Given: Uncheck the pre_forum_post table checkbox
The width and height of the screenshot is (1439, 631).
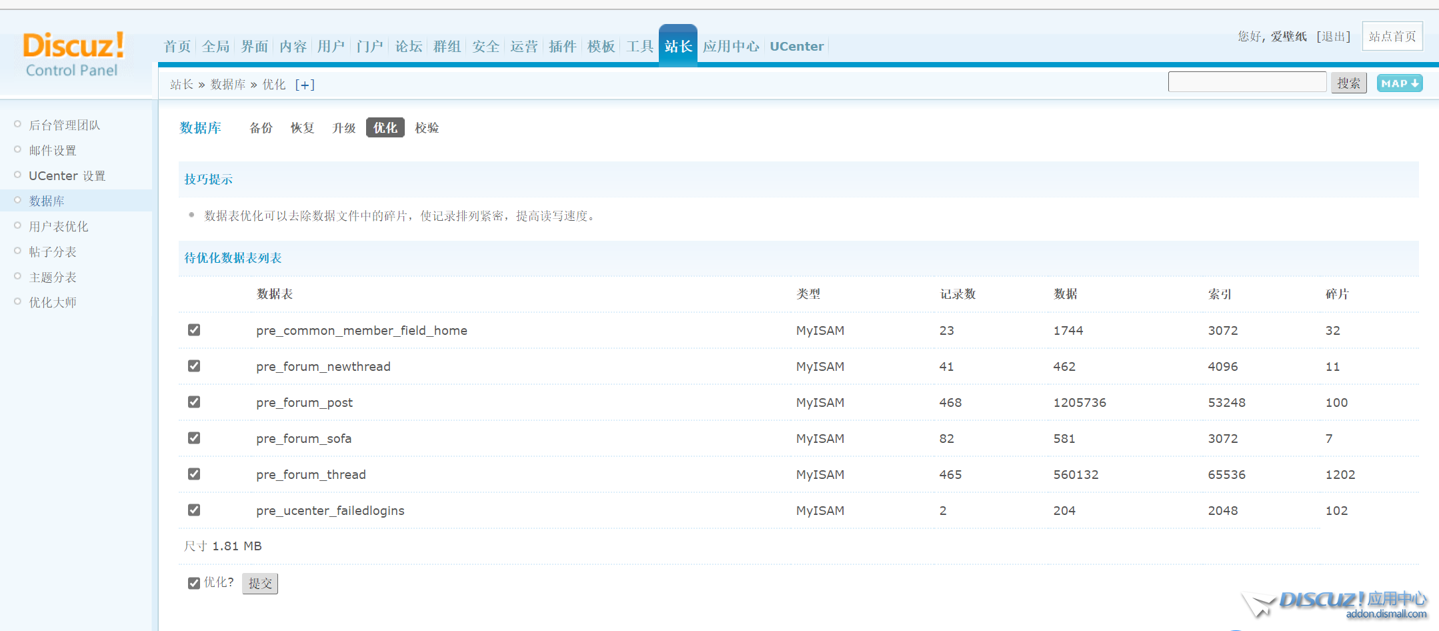Looking at the screenshot, I should point(194,402).
